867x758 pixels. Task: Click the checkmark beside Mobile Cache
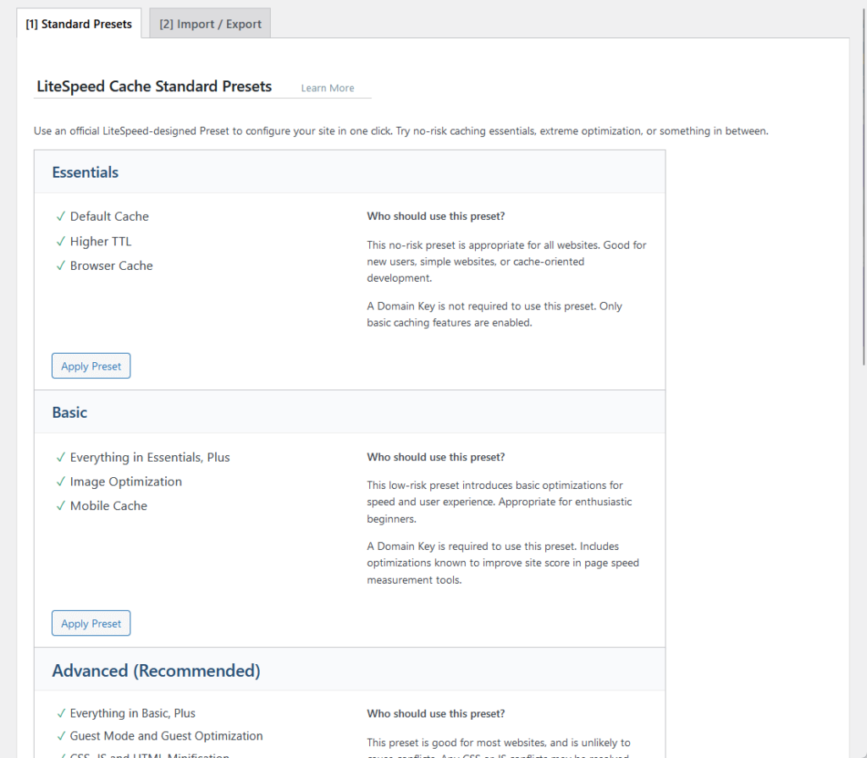[x=61, y=506]
